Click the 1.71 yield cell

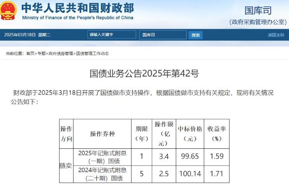217,174
